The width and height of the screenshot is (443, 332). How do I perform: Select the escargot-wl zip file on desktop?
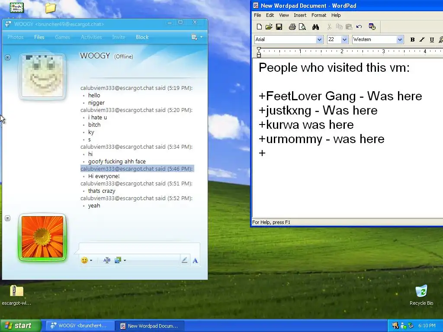pyautogui.click(x=16, y=295)
